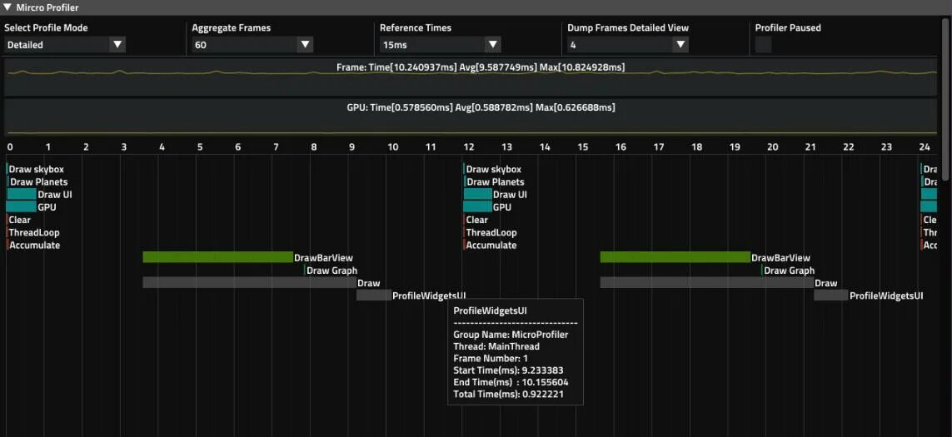Click tooltip line Group Name: MicroProfiler
The image size is (952, 437).
click(511, 335)
